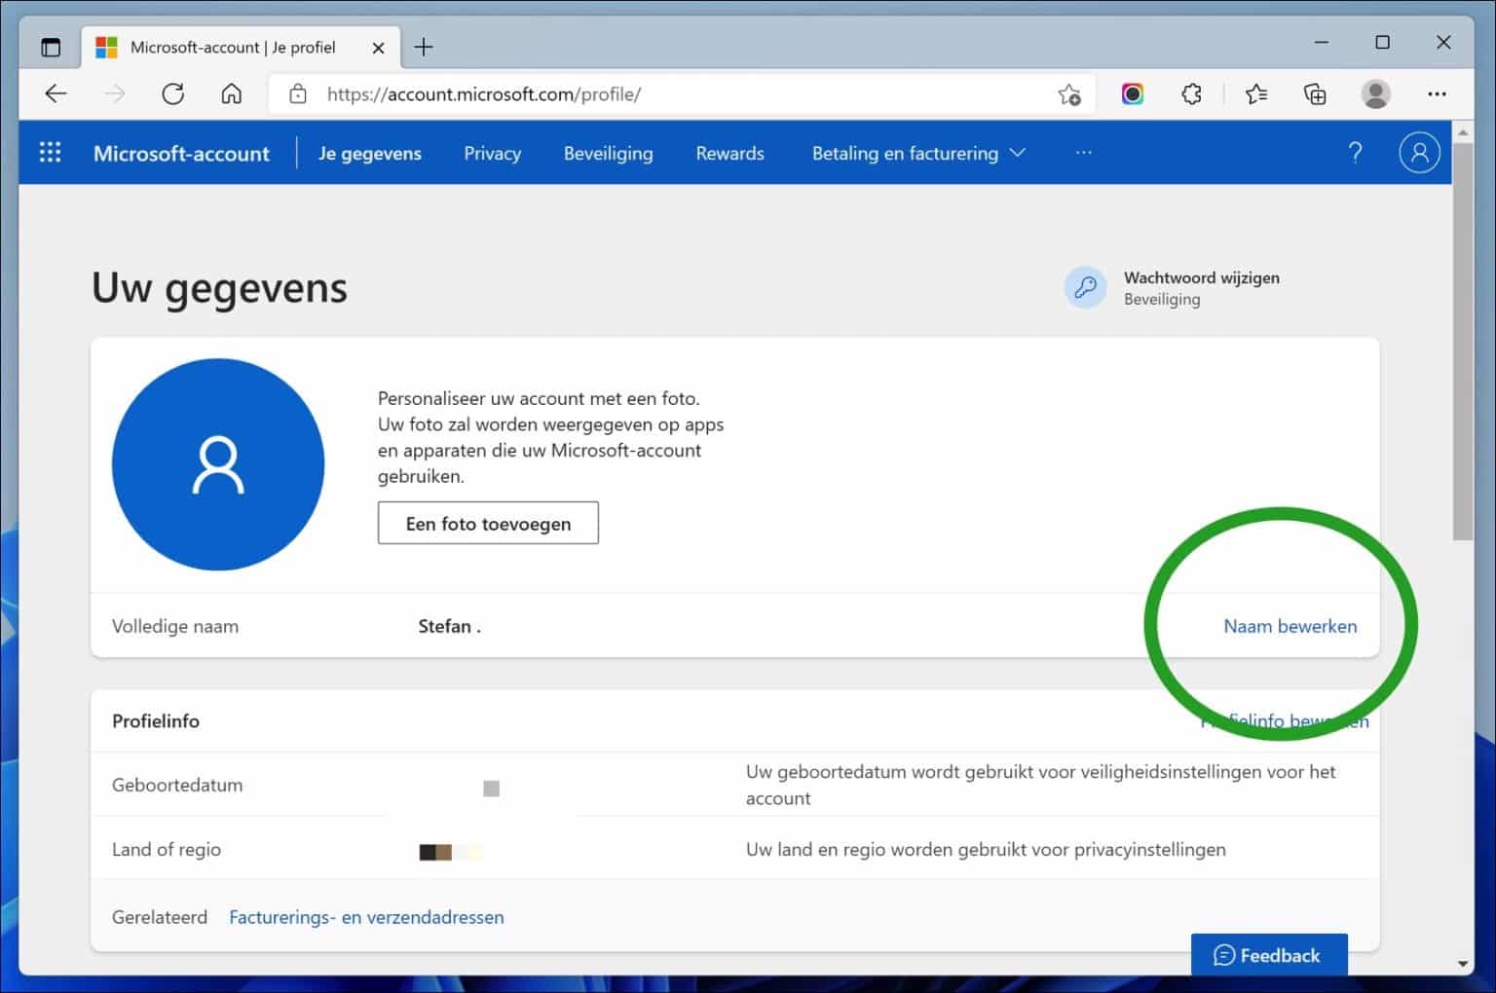The height and width of the screenshot is (993, 1496).
Task: Click Naam bewerken link
Action: coord(1290,626)
